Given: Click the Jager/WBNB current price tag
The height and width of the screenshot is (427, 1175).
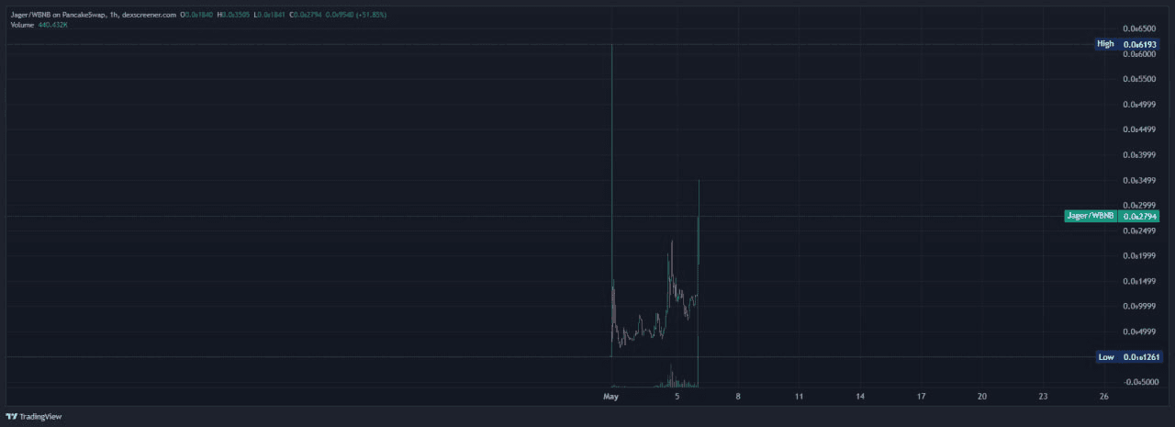Looking at the screenshot, I should (1112, 217).
